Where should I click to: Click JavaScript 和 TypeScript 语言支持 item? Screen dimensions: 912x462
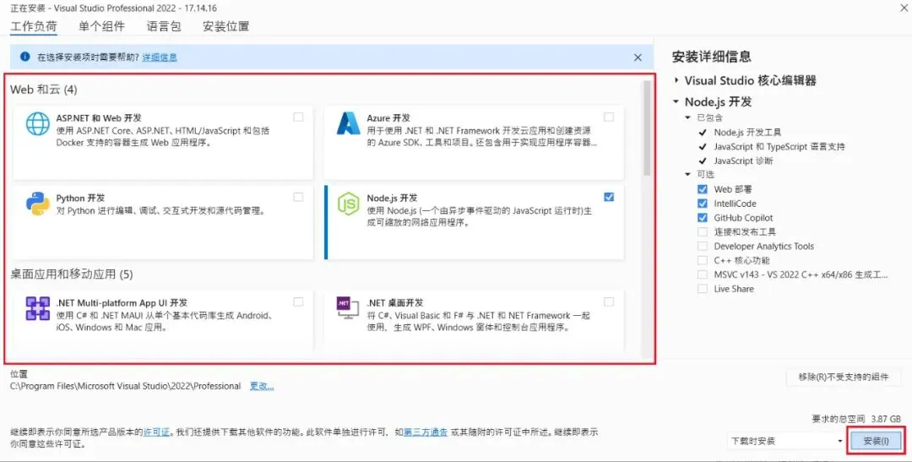click(779, 147)
